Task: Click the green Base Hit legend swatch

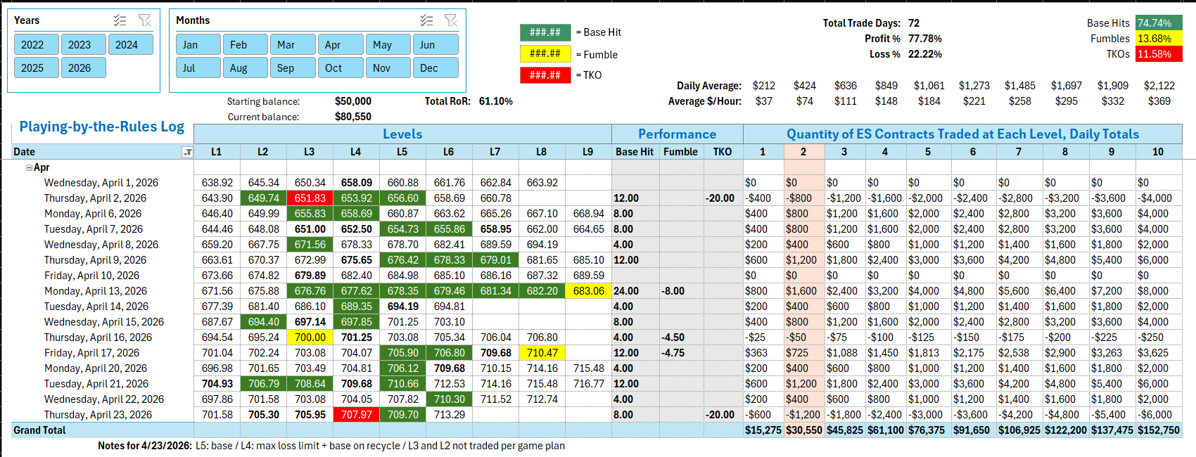Action: tap(545, 32)
